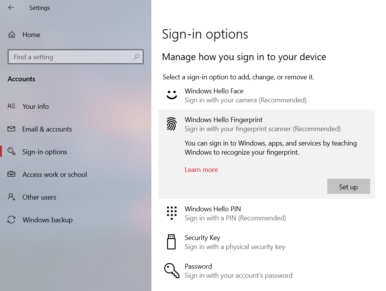The height and width of the screenshot is (291, 386).
Task: Click the "Settings" window title
Action: (39, 8)
